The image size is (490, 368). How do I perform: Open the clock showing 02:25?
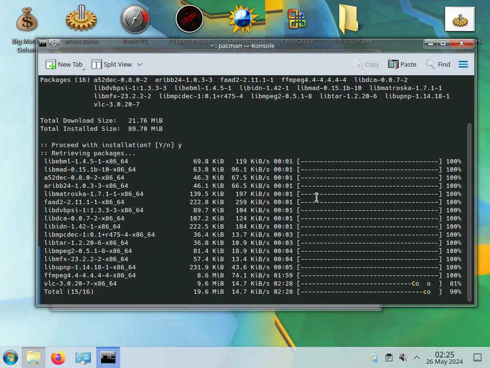point(445,357)
